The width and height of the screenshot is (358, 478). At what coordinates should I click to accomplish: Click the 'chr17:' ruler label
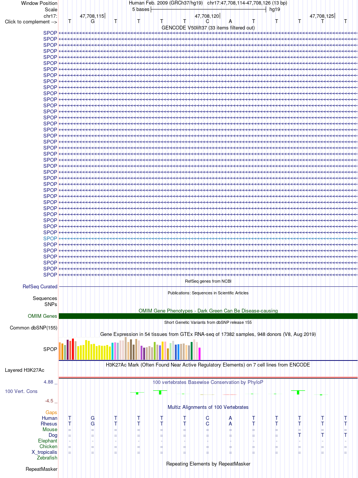tap(50, 16)
